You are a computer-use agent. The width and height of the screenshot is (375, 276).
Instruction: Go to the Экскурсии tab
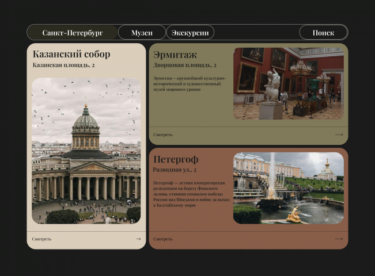[190, 32]
